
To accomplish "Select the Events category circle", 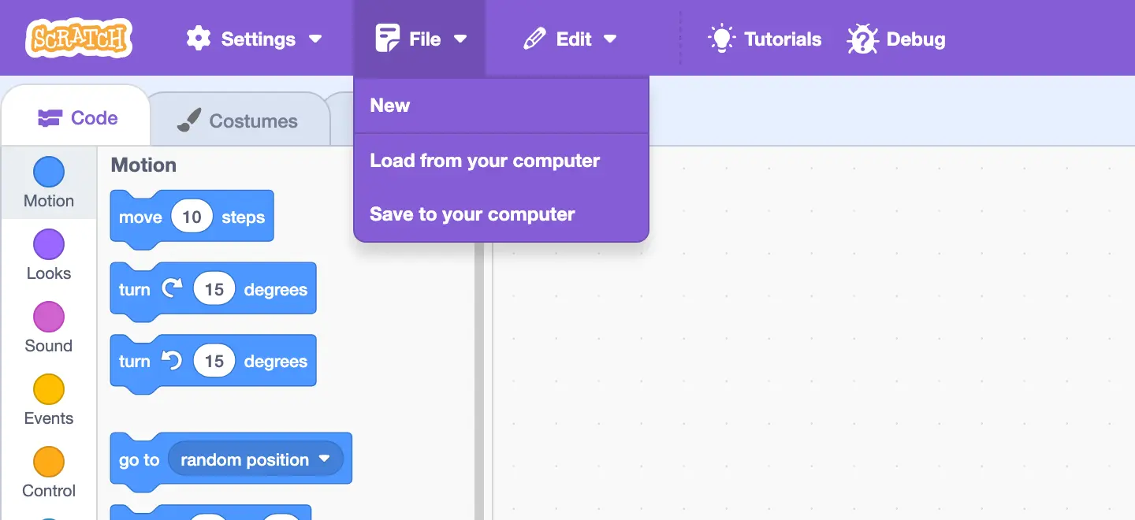I will [x=49, y=389].
